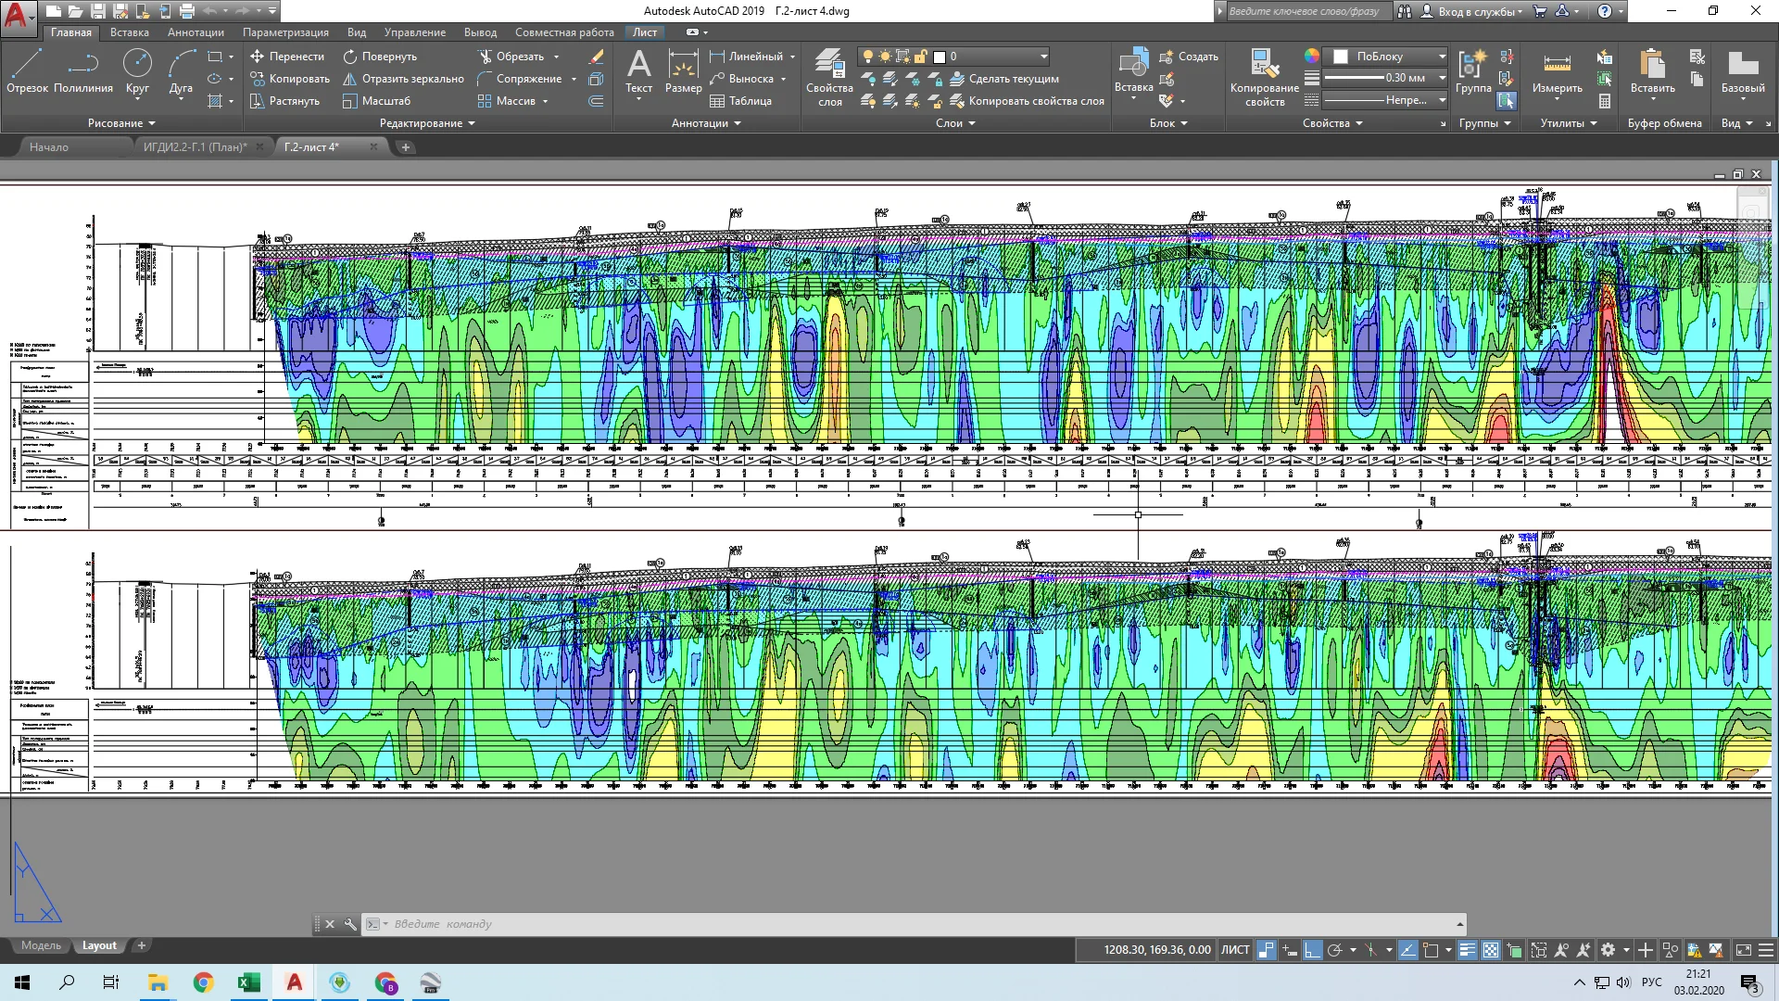1779x1001 pixels.
Task: Toggle lineweight display in the status bar
Action: [x=1467, y=950]
